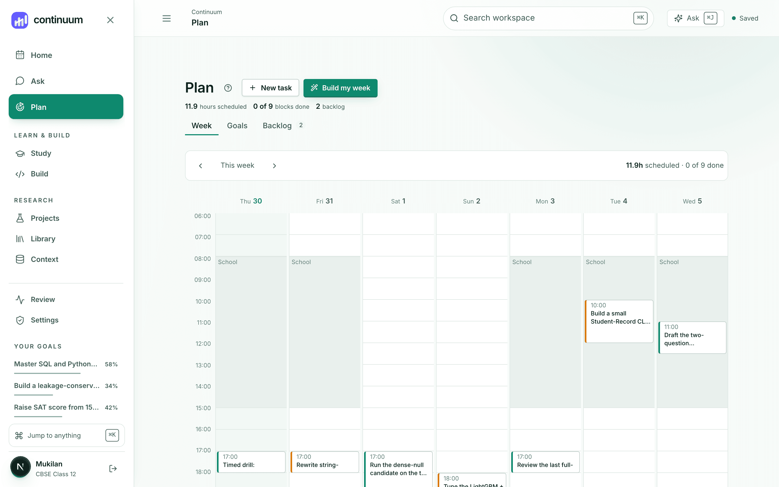The image size is (779, 487).
Task: Click the Settings shield icon
Action: 20,320
